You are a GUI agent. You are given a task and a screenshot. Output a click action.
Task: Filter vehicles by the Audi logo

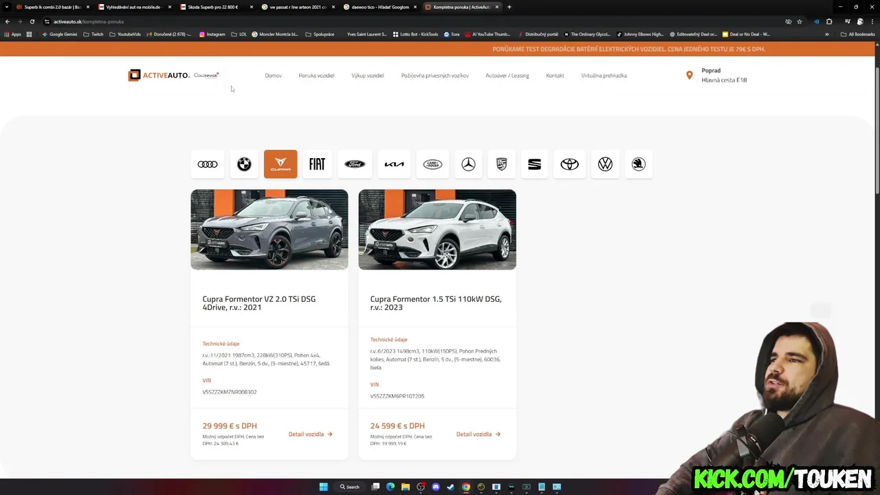(208, 164)
